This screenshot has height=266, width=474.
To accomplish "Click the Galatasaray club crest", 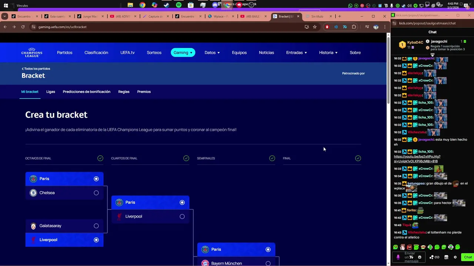I will [33, 226].
